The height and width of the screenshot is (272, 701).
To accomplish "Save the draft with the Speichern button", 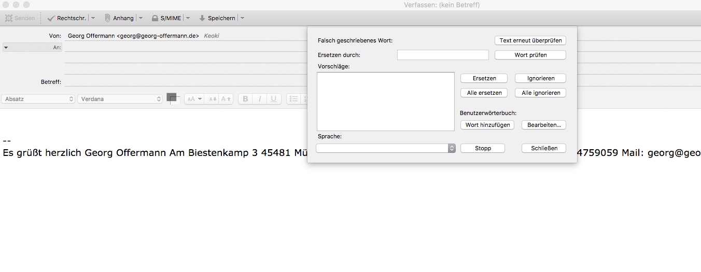I will tap(217, 18).
